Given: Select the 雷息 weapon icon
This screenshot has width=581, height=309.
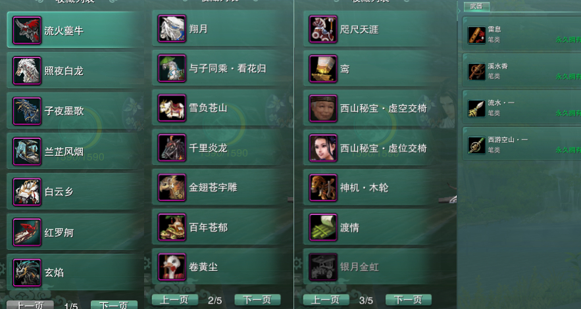Looking at the screenshot, I should 476,35.
